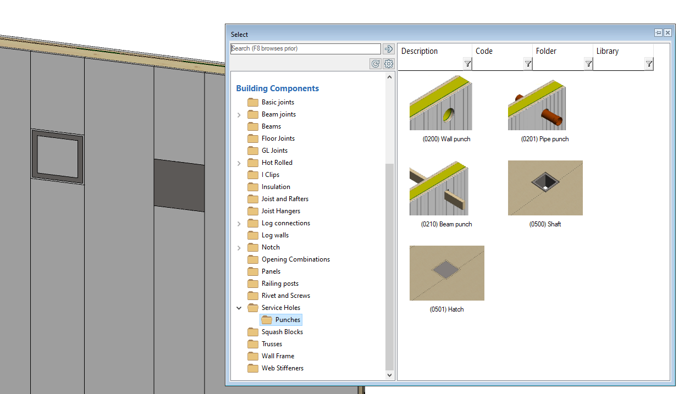Screen dimensions: 684x394
Task: Click the search go arrow icon
Action: (x=389, y=49)
